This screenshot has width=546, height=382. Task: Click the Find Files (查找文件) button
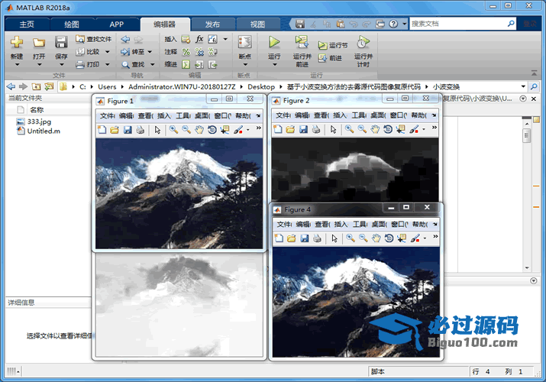tap(94, 39)
